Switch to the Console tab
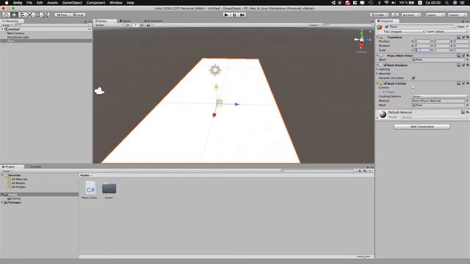Image resolution: width=470 pixels, height=264 pixels. pyautogui.click(x=34, y=166)
